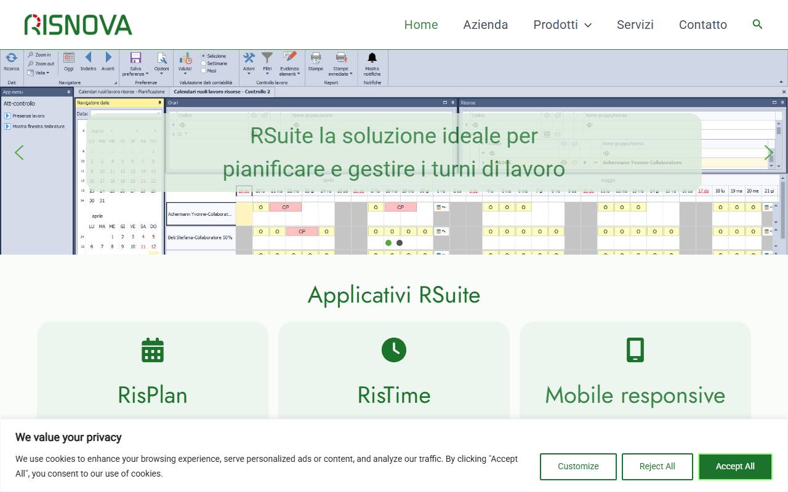The width and height of the screenshot is (788, 492).
Task: Select the dark grey carousel indicator dot
Action: (x=400, y=243)
